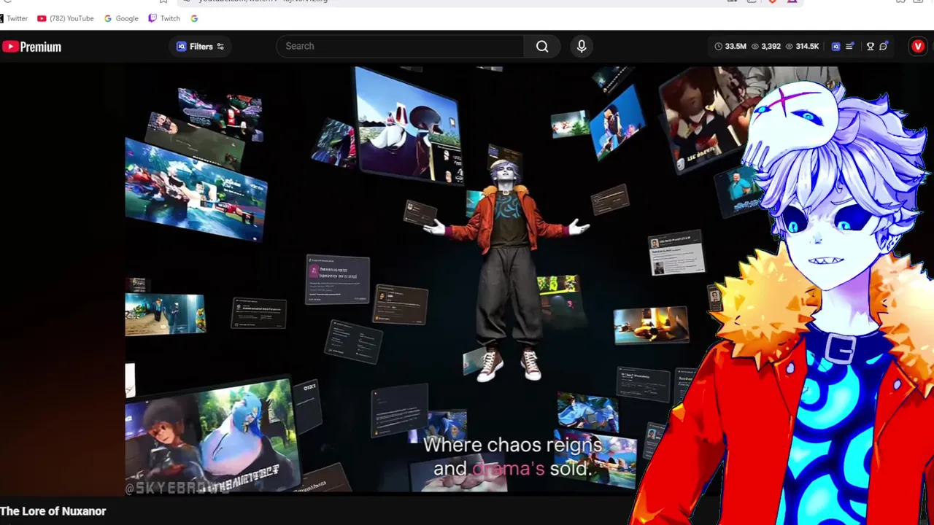Open the Google bookmark
This screenshot has width=934, height=525.
pyautogui.click(x=121, y=18)
